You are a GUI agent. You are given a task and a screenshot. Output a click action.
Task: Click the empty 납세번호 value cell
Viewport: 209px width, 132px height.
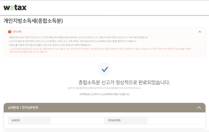click(x=78, y=121)
